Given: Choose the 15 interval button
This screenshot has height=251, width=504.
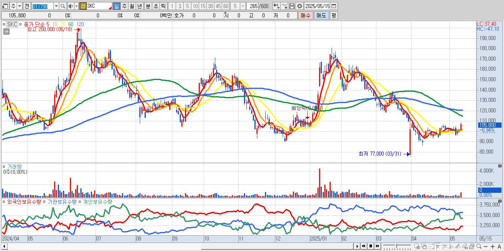Looking at the screenshot, I should coord(203,6).
